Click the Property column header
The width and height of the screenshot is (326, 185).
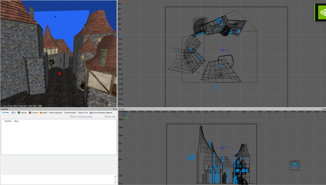(x=8, y=121)
